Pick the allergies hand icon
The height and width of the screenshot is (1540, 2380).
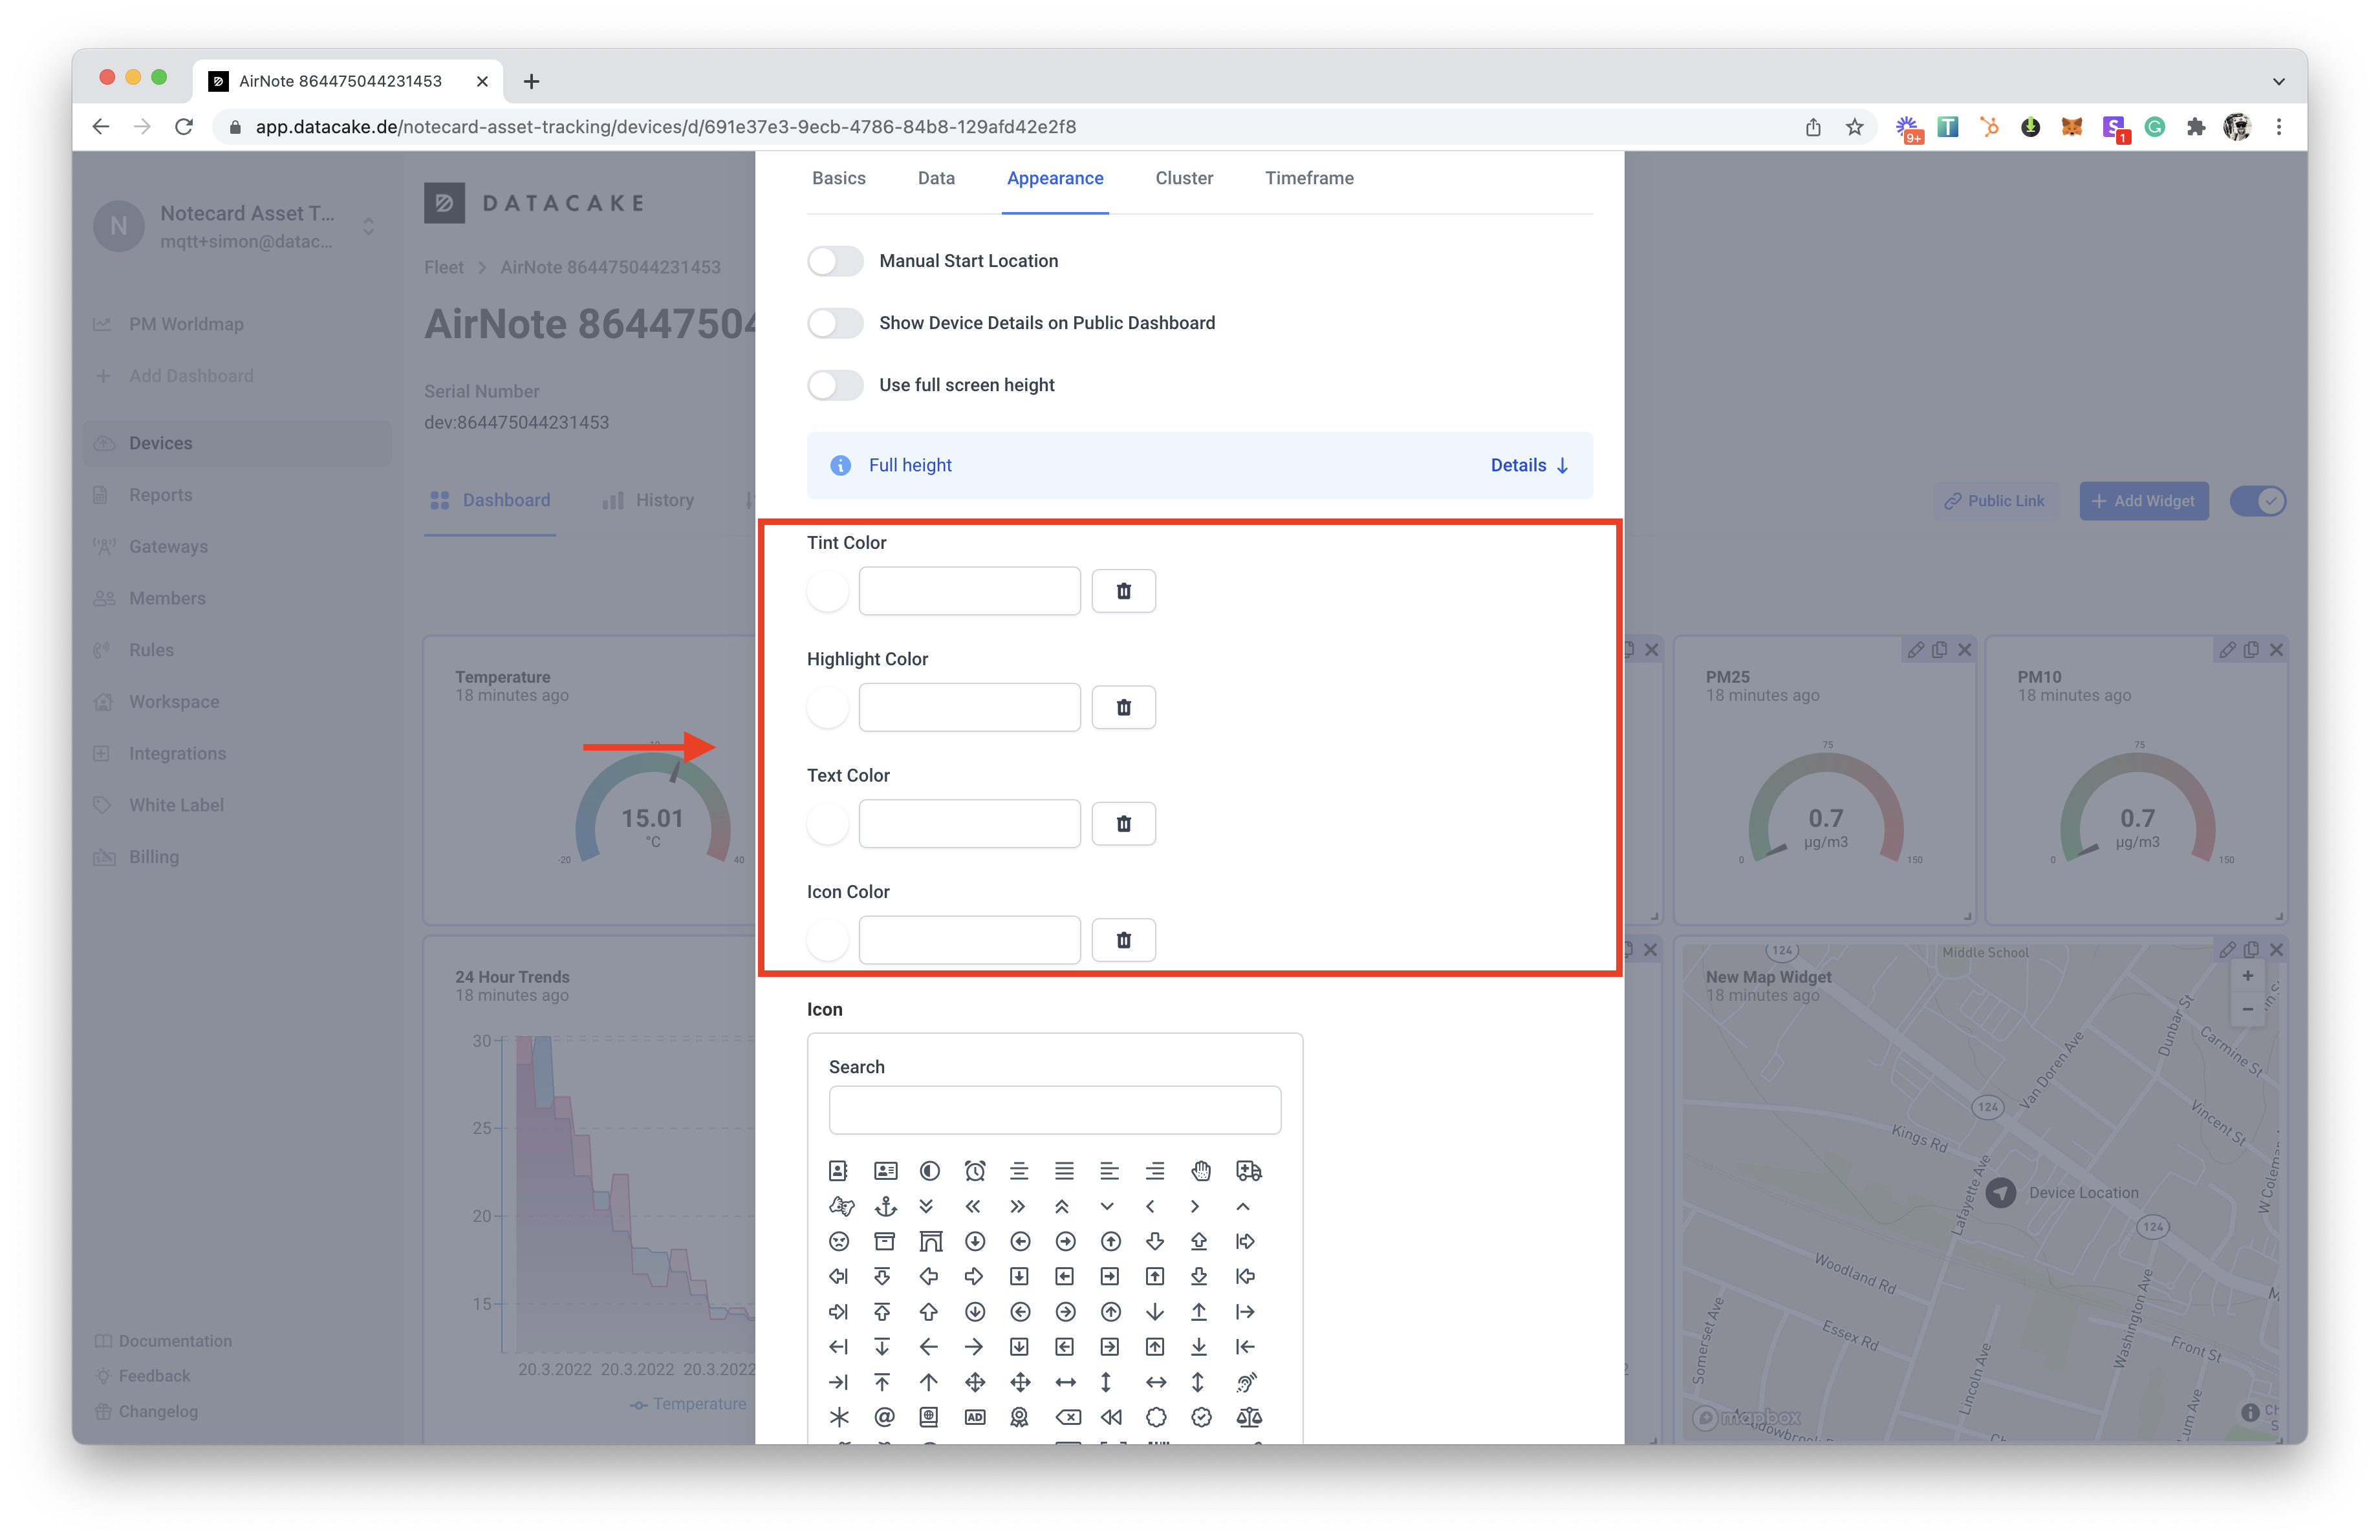click(1201, 1170)
